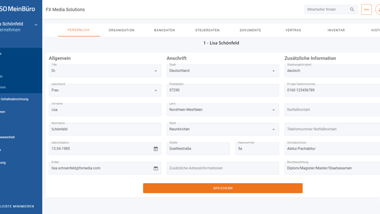Viewport: 380px width, 214px height.
Task: Click the Anschrift section heading
Action: (x=176, y=58)
